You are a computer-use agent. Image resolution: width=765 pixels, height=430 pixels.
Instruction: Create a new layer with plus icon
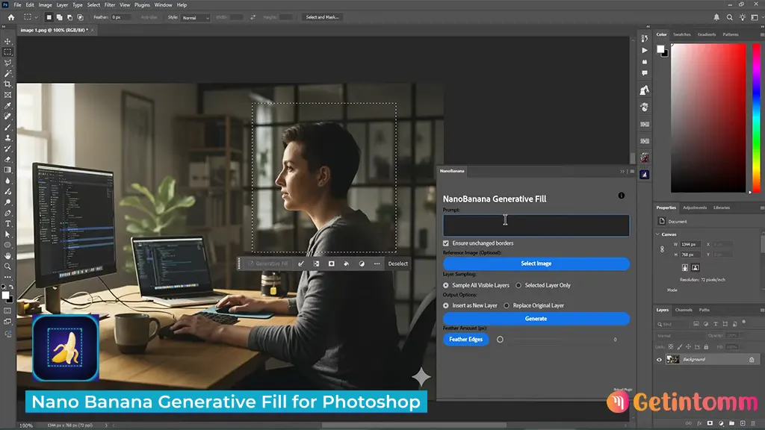(743, 423)
